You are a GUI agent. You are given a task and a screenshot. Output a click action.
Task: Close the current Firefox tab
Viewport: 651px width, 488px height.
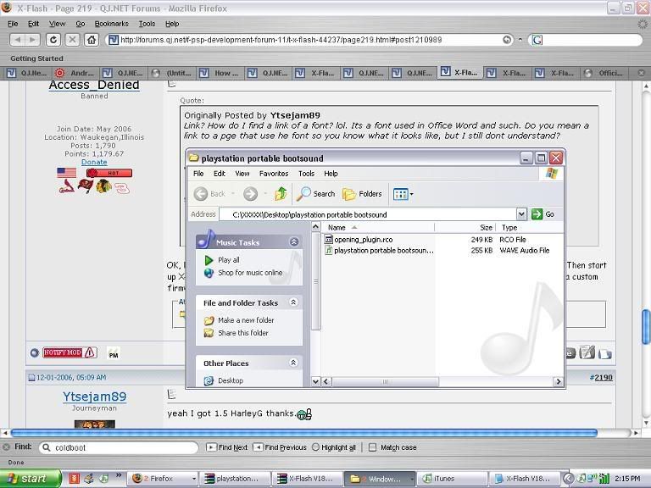tap(641, 73)
